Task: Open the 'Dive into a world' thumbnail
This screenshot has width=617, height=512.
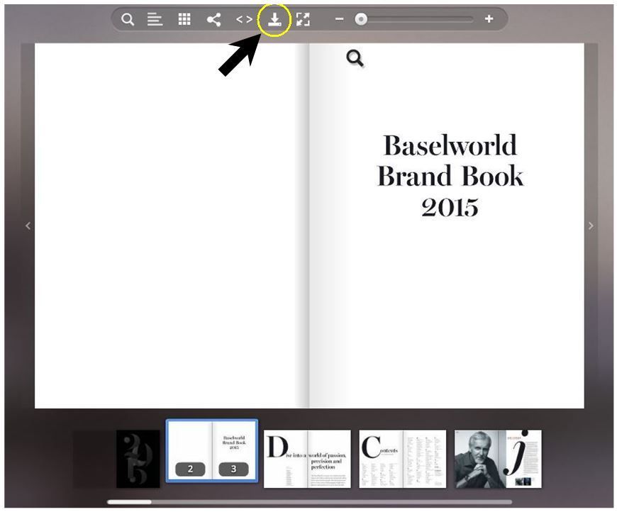Action: point(307,459)
